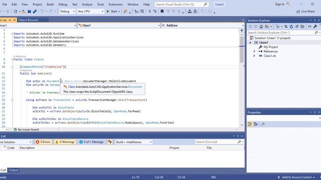The image size is (321, 180).
Task: Click Home icon in Solution Explorer
Action: 261,26
